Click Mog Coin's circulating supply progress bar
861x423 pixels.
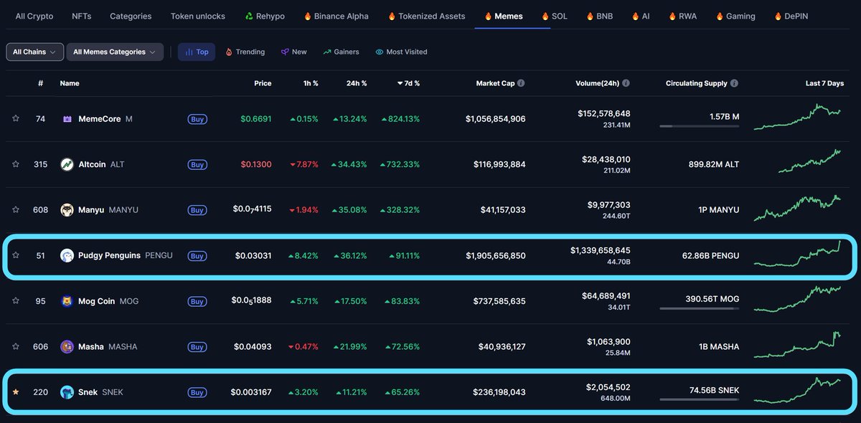700,308
